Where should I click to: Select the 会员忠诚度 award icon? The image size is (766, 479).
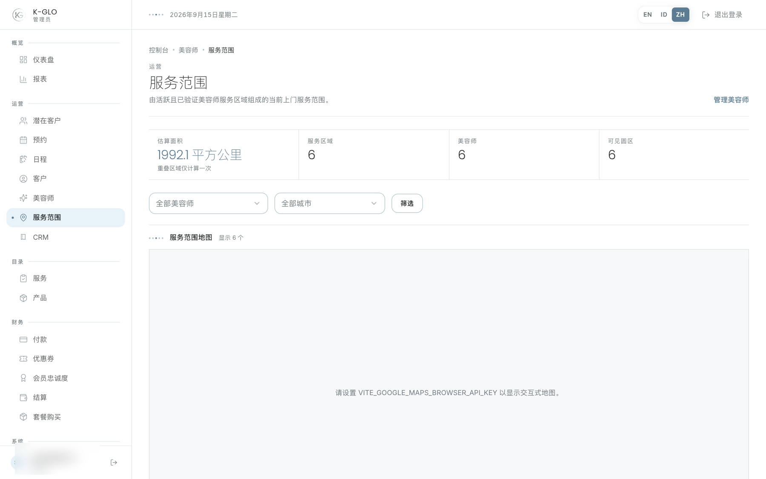(23, 378)
